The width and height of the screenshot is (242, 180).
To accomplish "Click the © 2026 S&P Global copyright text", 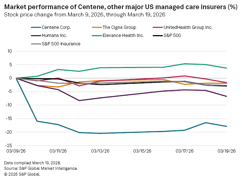I will click(x=22, y=174).
